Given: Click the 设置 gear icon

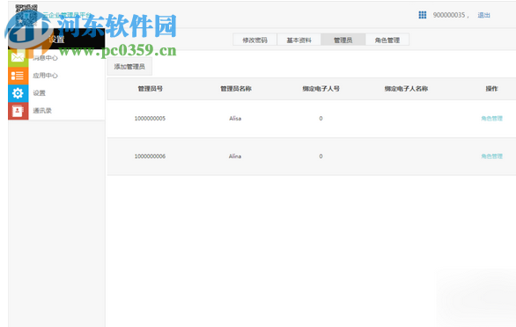Looking at the screenshot, I should point(18,93).
